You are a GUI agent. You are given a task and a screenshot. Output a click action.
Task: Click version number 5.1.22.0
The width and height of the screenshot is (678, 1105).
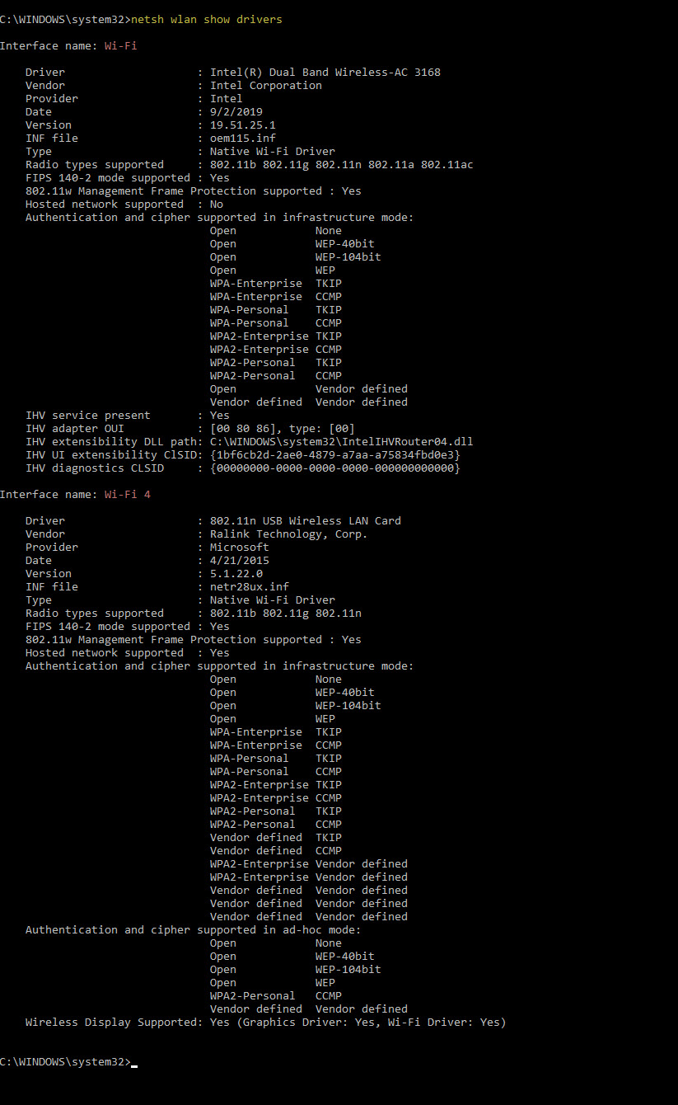[236, 573]
